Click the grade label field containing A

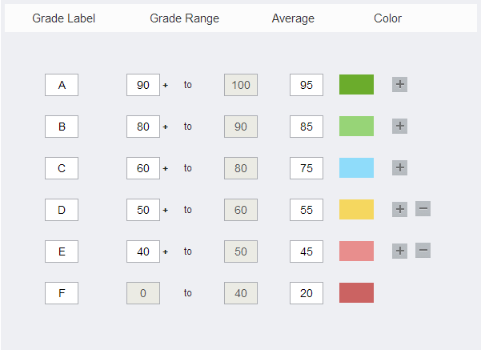(x=62, y=85)
